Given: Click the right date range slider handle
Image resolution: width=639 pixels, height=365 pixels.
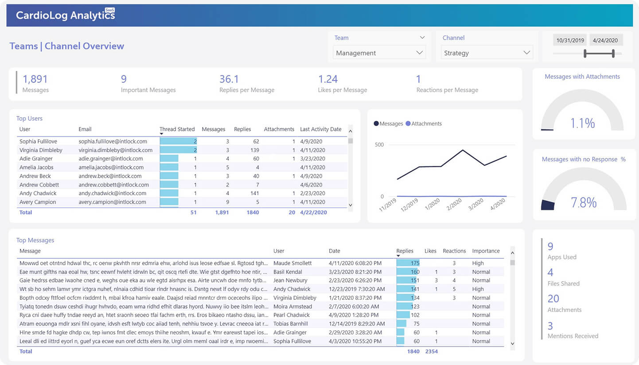Looking at the screenshot, I should point(613,54).
